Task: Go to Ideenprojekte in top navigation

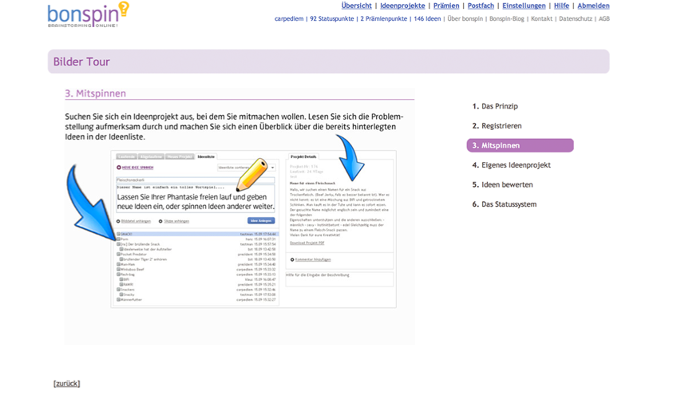Action: tap(402, 6)
